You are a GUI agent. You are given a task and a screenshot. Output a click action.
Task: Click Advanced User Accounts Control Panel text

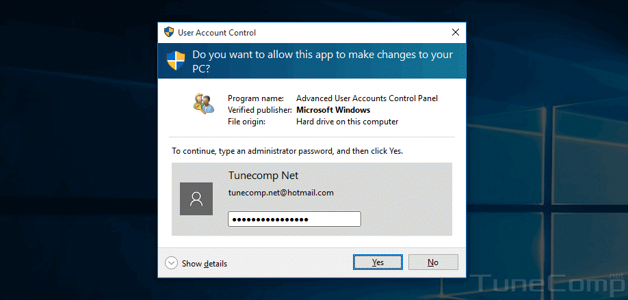pyautogui.click(x=367, y=98)
